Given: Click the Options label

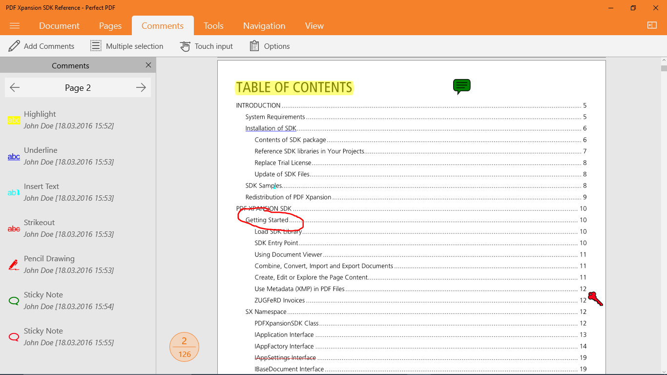Looking at the screenshot, I should tap(277, 46).
